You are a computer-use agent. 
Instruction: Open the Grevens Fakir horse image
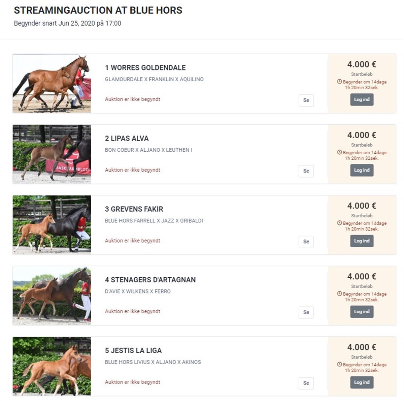tap(52, 225)
